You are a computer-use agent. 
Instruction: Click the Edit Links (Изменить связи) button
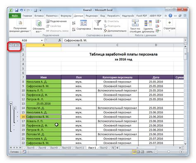pyautogui.click(x=57, y=31)
